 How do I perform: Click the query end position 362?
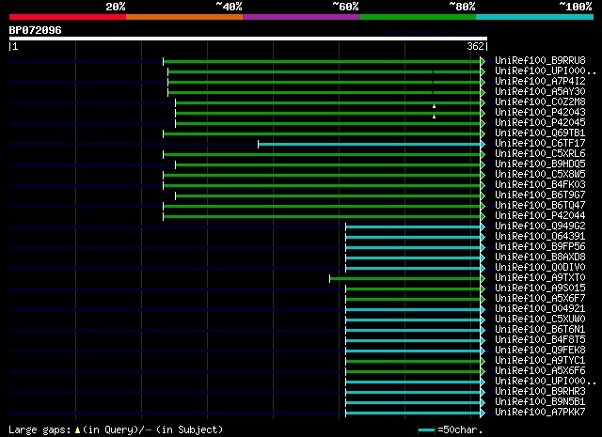click(475, 46)
